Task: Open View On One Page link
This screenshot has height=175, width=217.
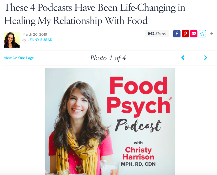Action: (19, 58)
